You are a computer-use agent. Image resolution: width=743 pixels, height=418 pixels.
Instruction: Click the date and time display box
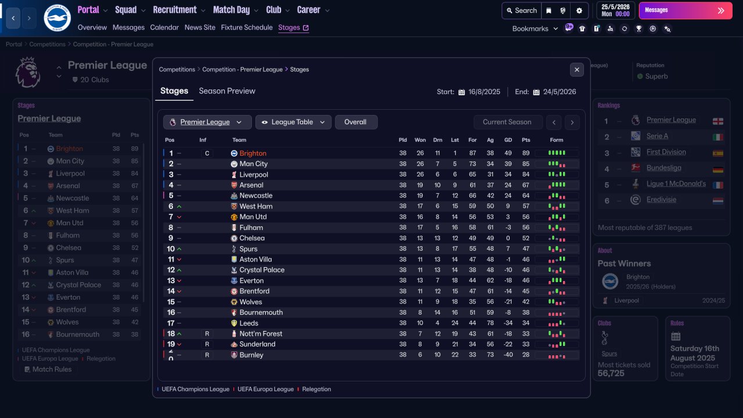(x=615, y=10)
